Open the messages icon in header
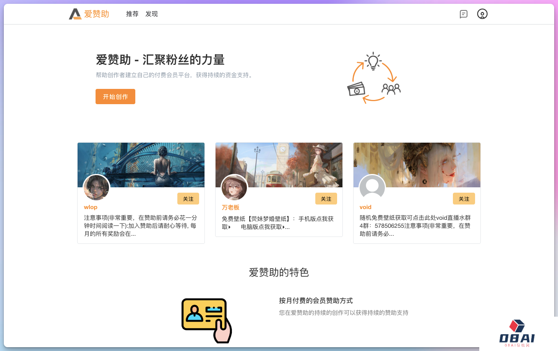Image resolution: width=558 pixels, height=351 pixels. (464, 14)
